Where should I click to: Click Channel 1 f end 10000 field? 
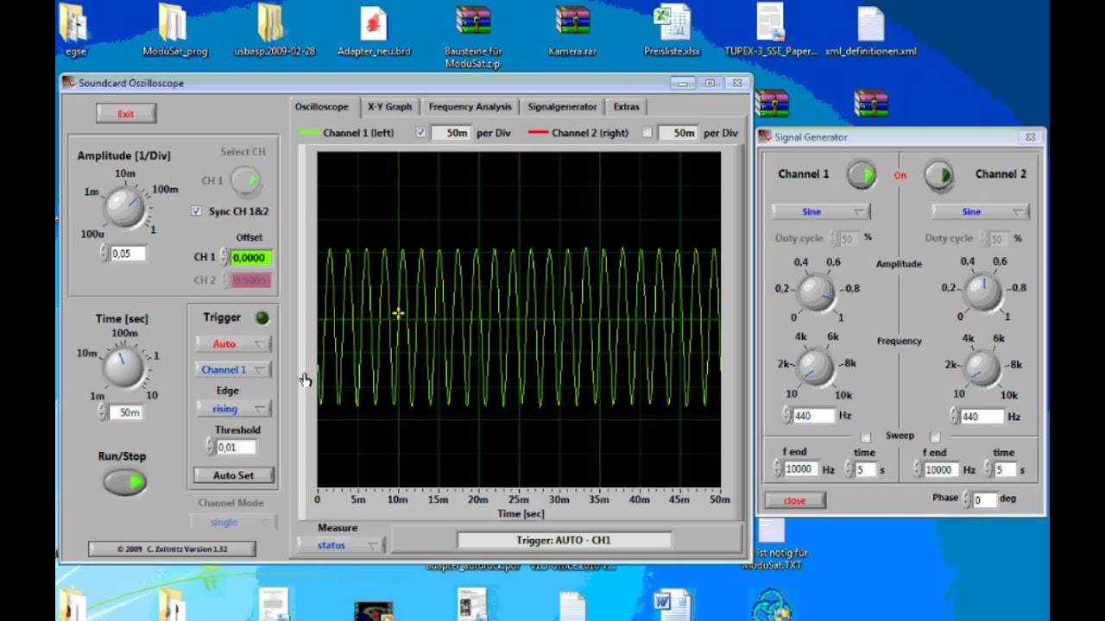coord(799,469)
